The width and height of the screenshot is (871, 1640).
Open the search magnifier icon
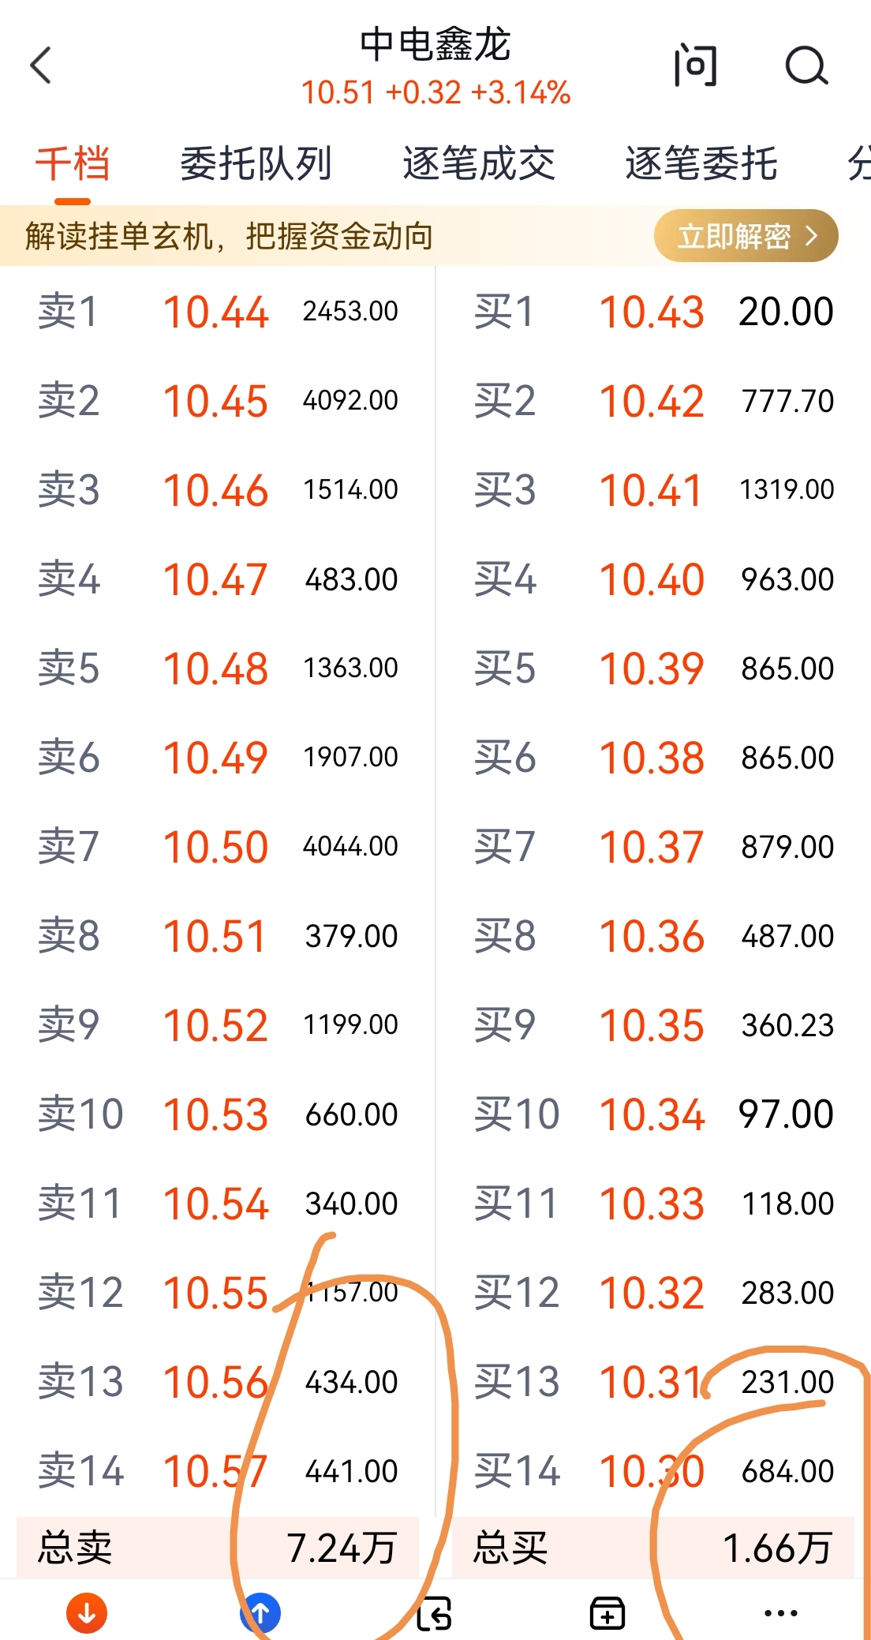pos(806,66)
